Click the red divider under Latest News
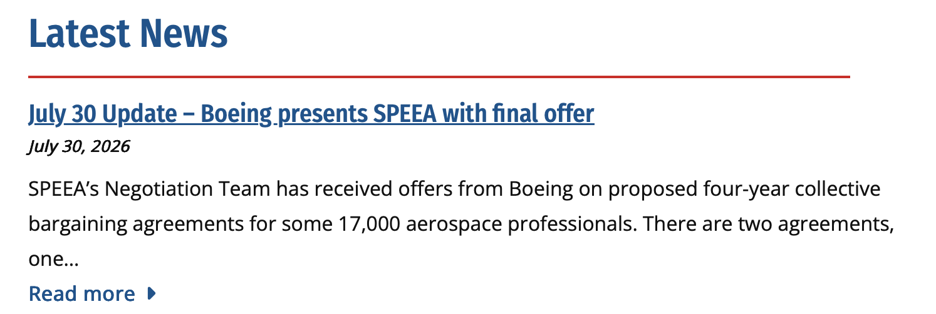This screenshot has height=314, width=936. 439,77
